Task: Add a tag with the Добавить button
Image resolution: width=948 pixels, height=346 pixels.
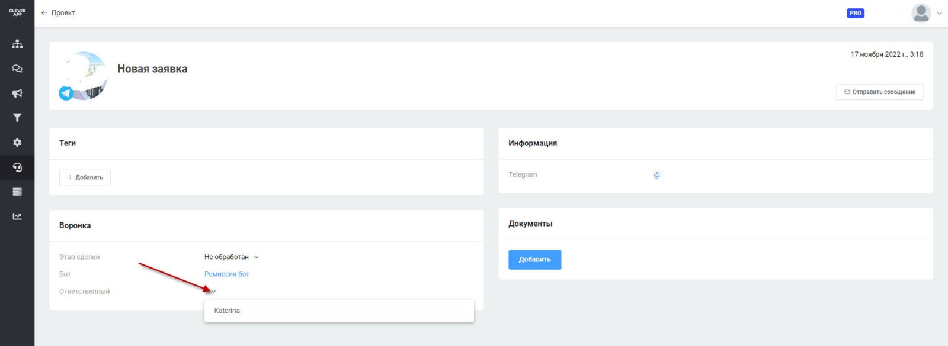Action: pos(85,177)
